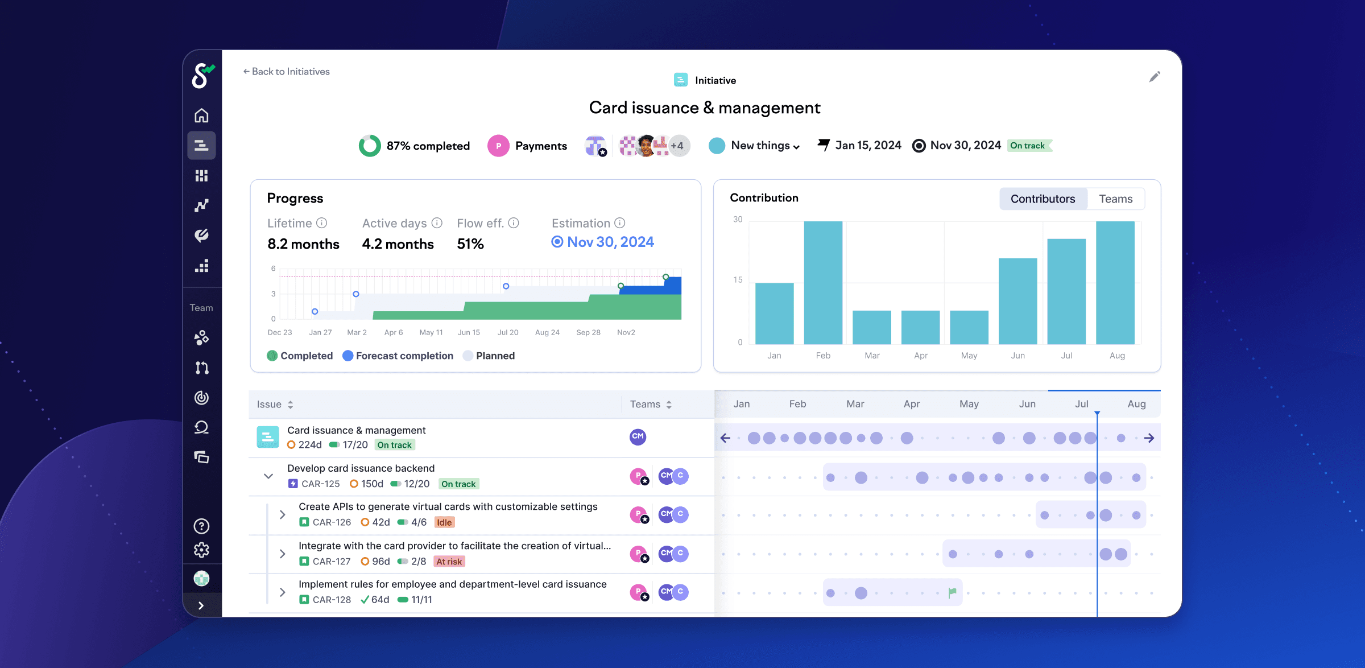Open the settings gear in sidebar
Screen dimensions: 1365x668
[201, 550]
